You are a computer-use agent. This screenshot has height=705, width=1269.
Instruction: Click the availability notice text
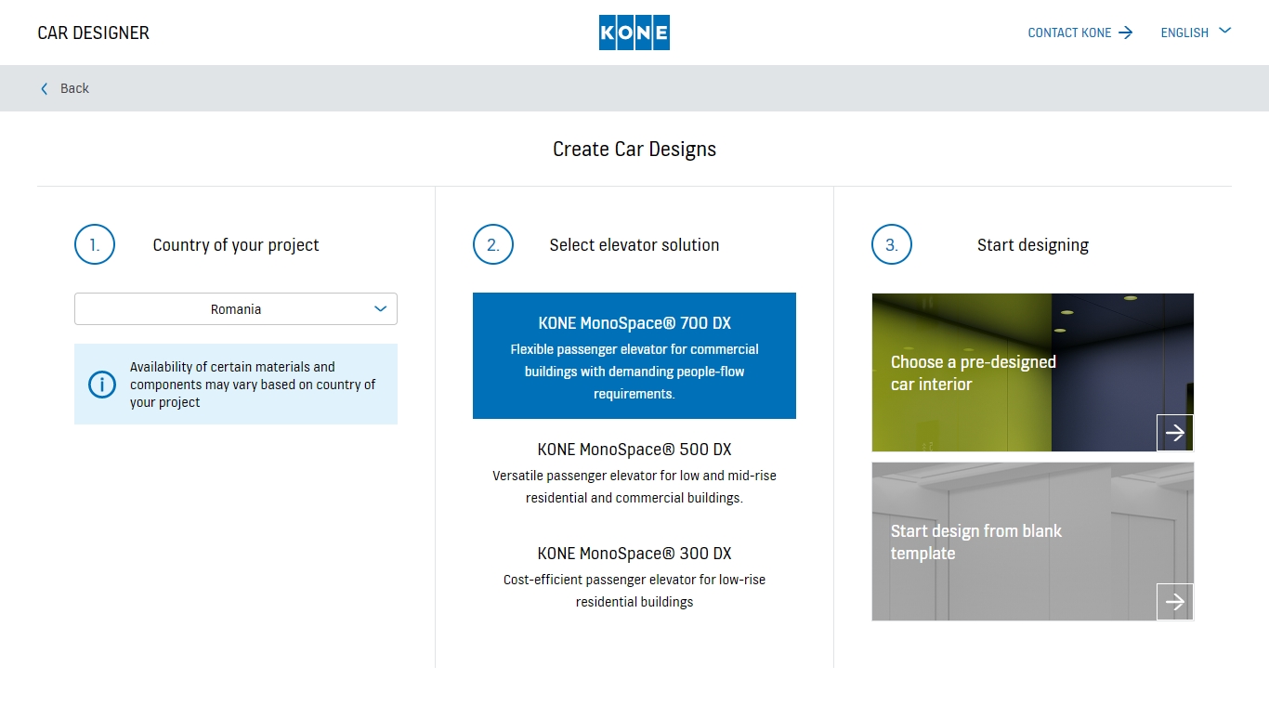point(253,385)
